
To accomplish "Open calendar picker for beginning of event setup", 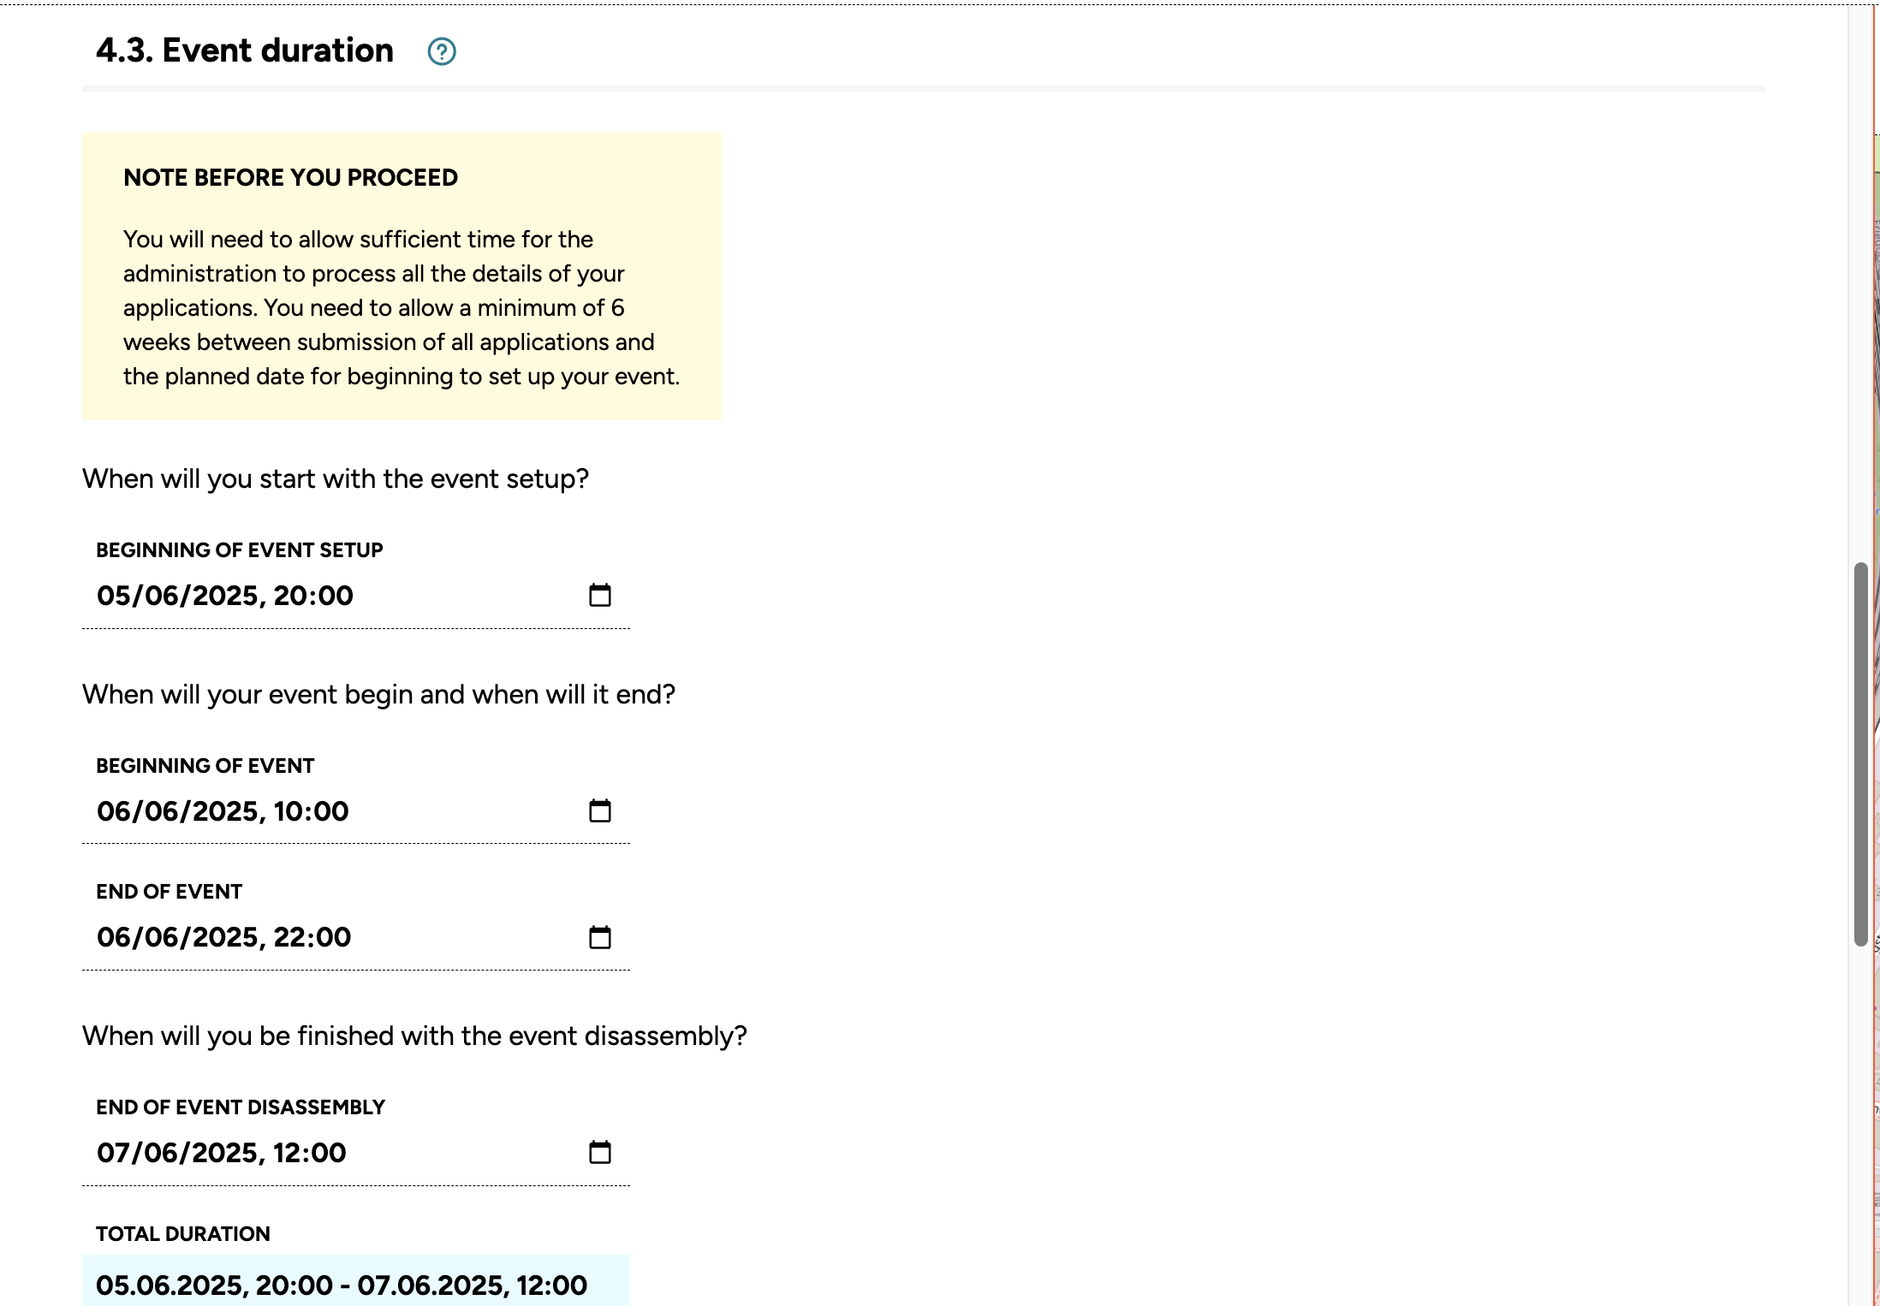I will pos(600,595).
